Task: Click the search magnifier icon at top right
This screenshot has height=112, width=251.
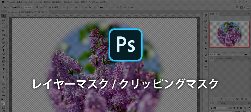Action: 237,7
